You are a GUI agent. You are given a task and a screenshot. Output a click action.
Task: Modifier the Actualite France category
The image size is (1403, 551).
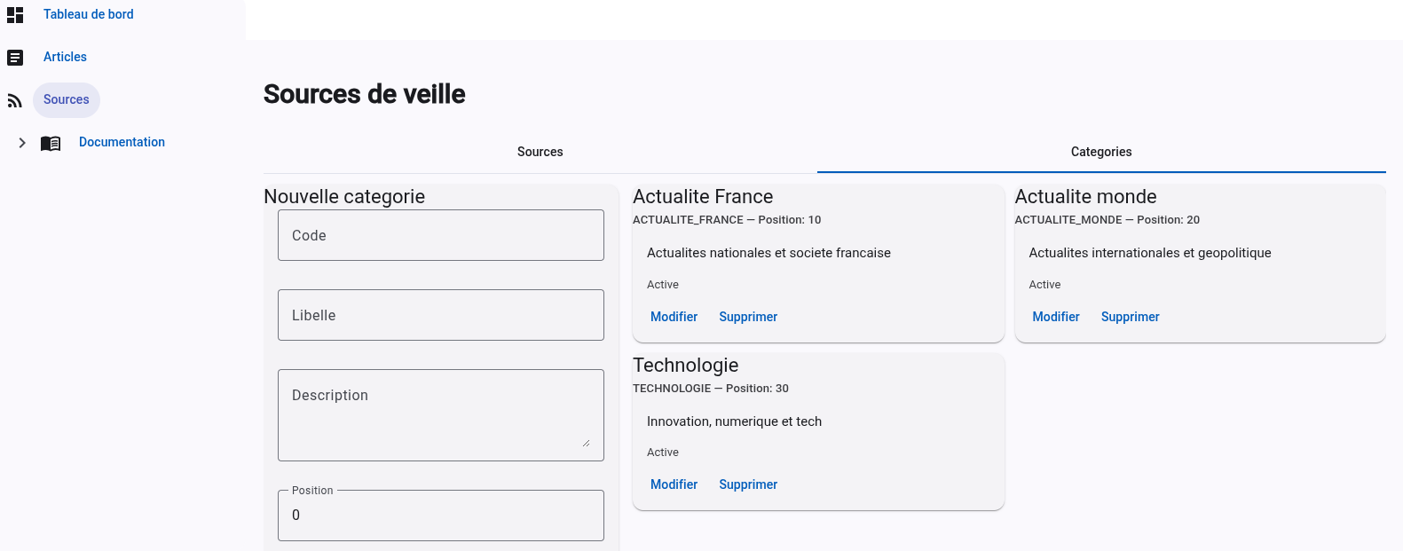[674, 317]
